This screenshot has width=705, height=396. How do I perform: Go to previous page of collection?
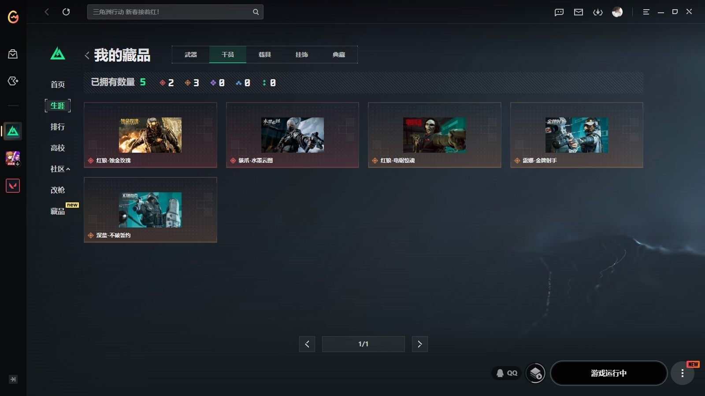pyautogui.click(x=307, y=344)
